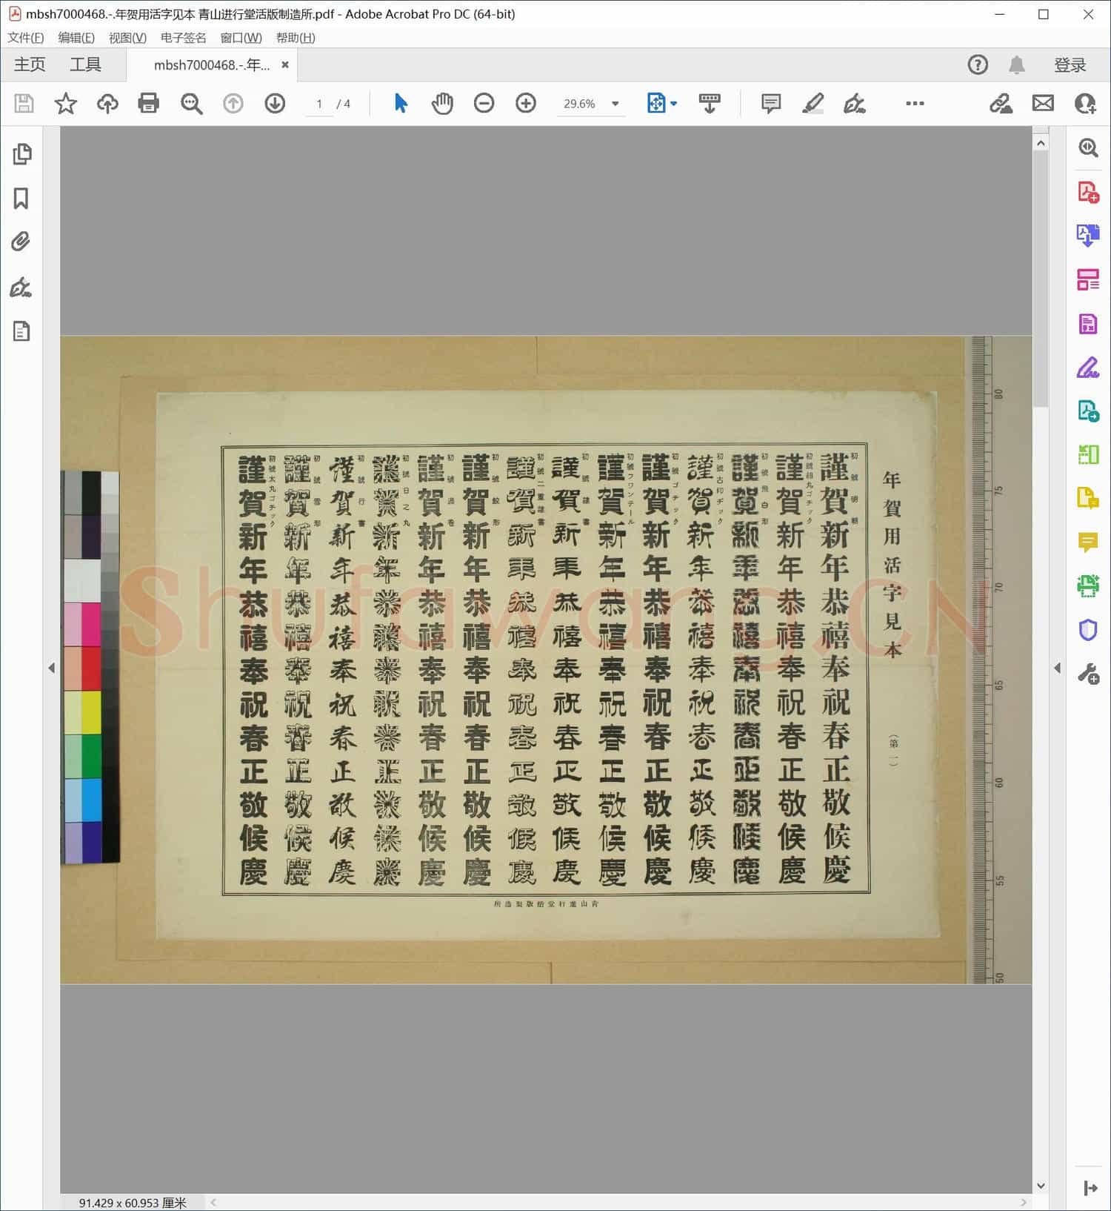Open the Attachments panel
Image resolution: width=1111 pixels, height=1211 pixels.
(x=21, y=242)
